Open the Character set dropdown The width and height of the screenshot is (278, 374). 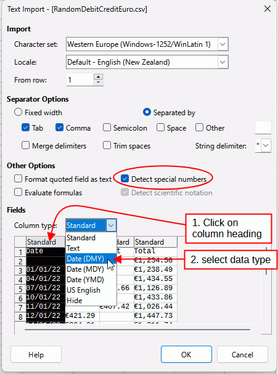tap(223, 44)
